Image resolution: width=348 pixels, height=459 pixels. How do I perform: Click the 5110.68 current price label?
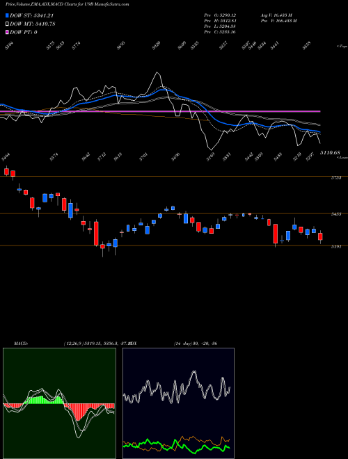click(330, 152)
